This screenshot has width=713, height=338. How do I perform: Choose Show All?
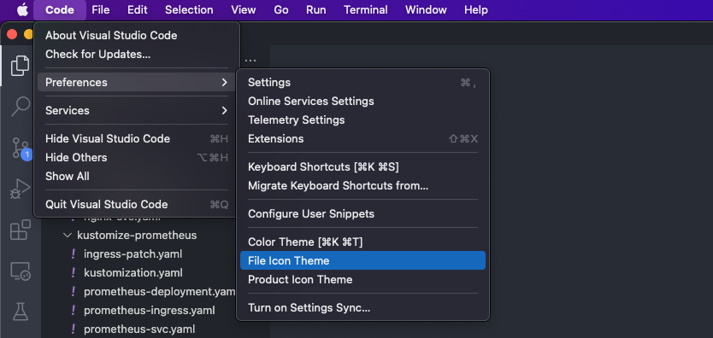click(x=137, y=177)
